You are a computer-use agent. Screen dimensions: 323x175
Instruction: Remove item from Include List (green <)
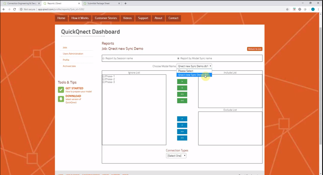coord(182,88)
